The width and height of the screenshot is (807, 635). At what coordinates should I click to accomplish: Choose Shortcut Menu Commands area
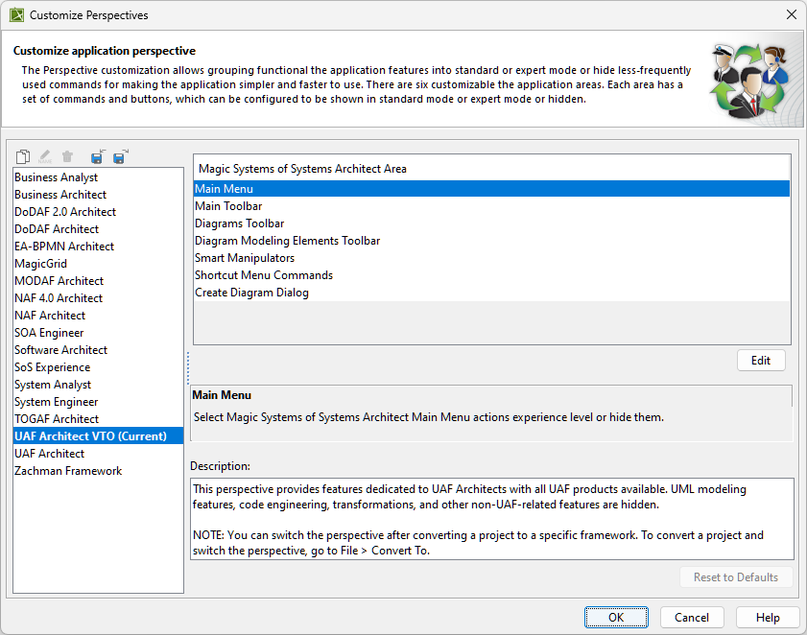tap(491, 274)
